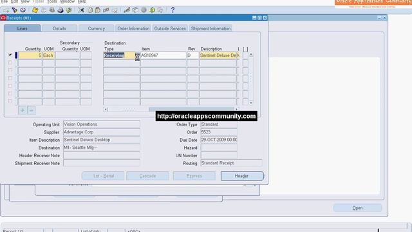Open Find using the flashlight icon

pos(14,10)
